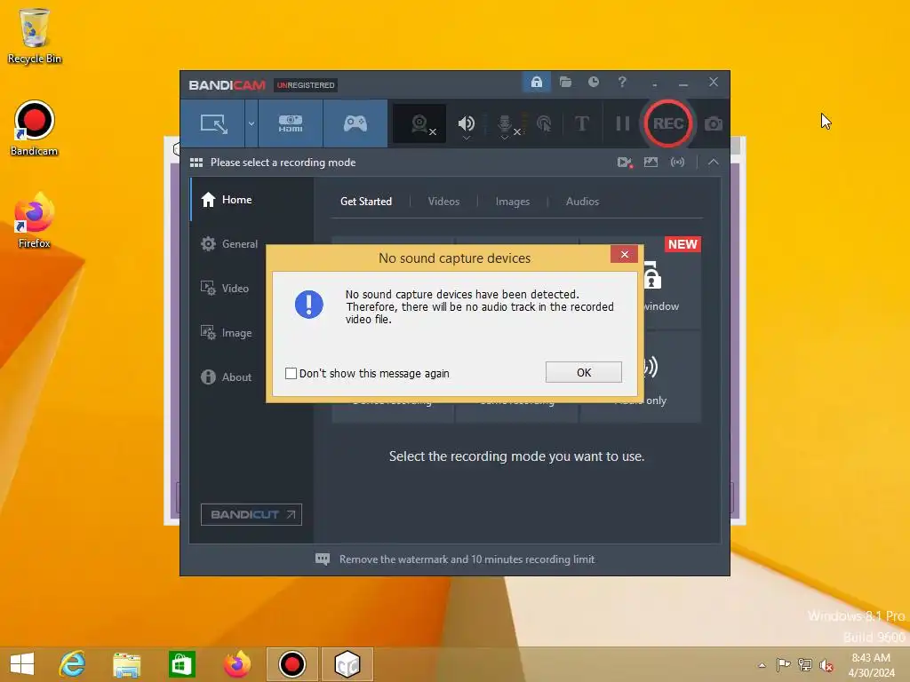Screen dimensions: 910x682
Task: Select game recording mode gamepad icon
Action: coord(355,123)
